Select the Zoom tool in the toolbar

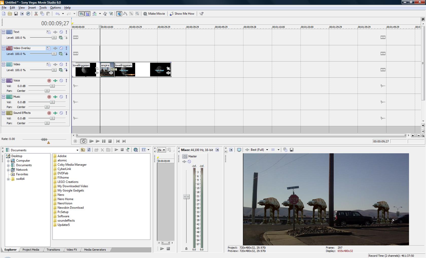[137, 14]
